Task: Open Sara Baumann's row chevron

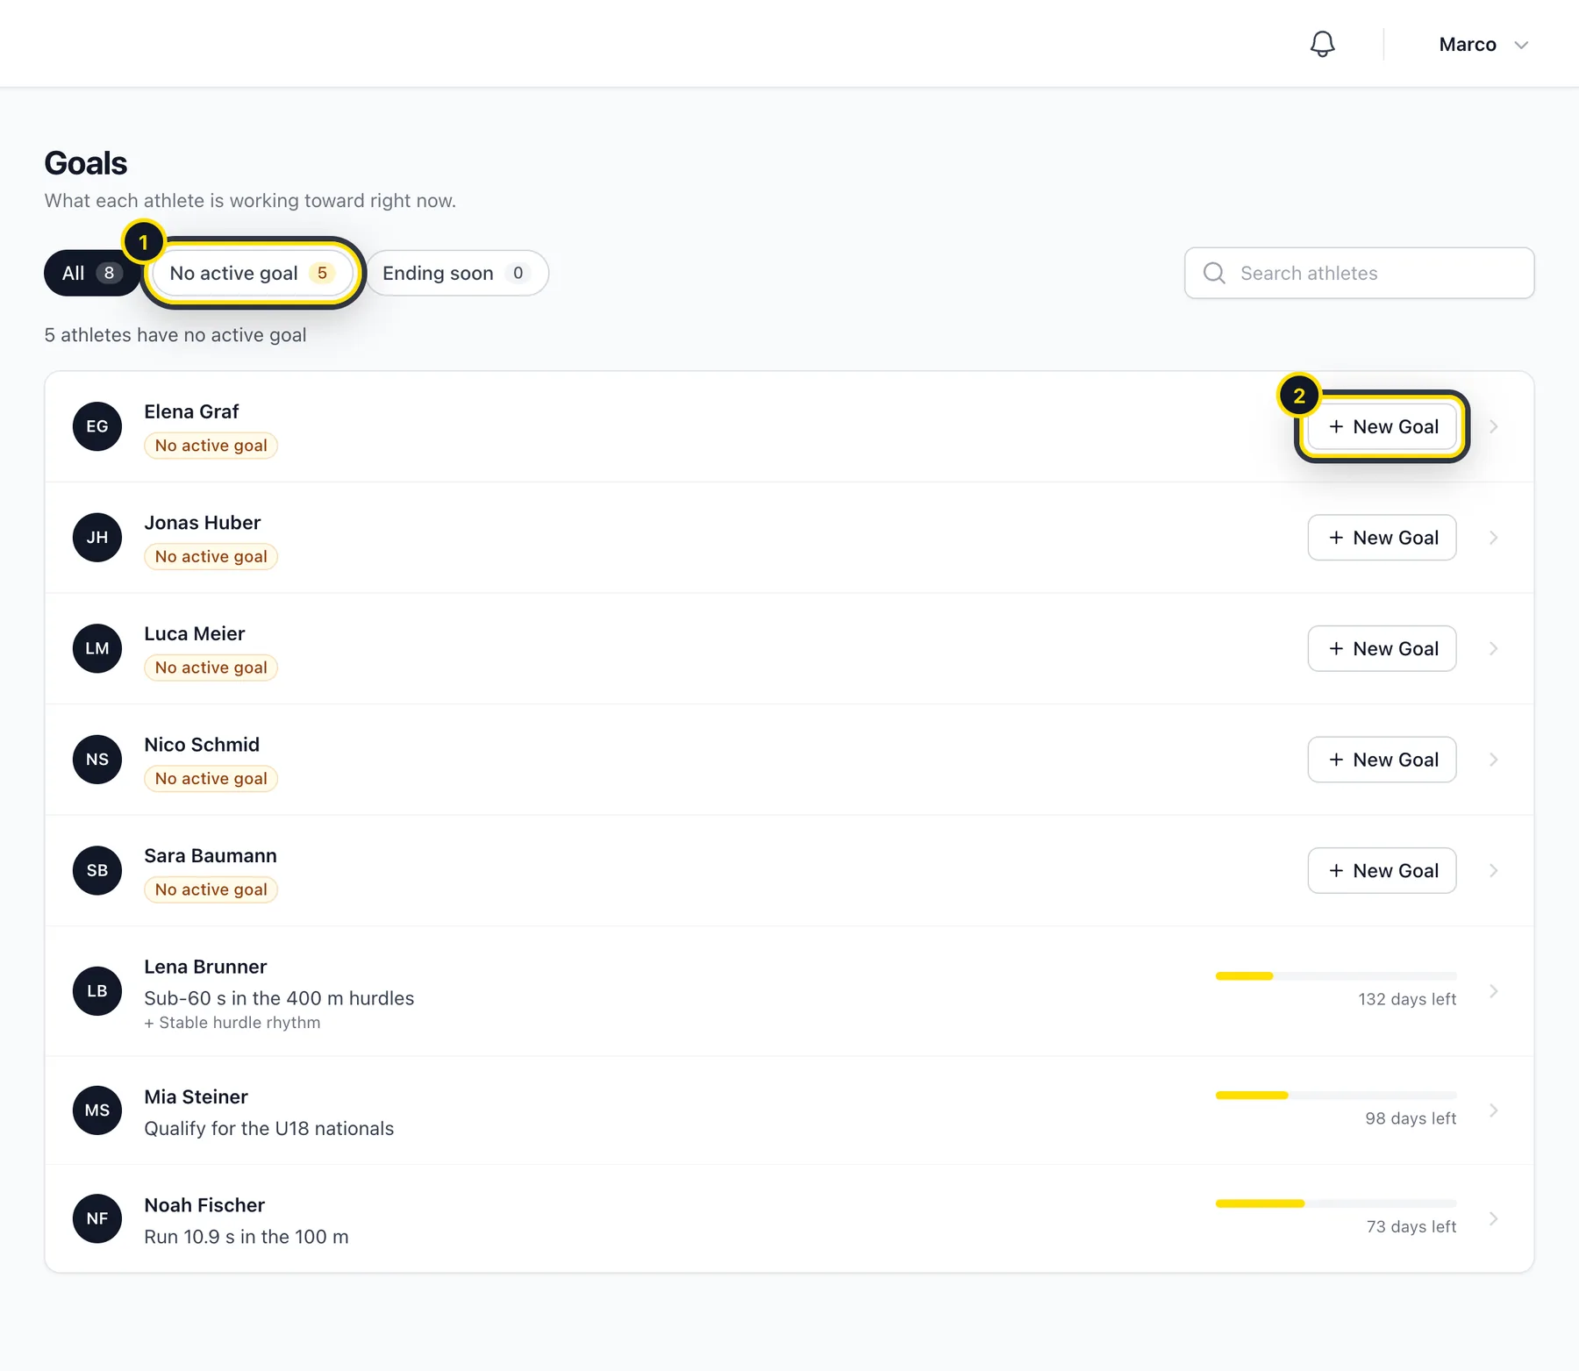Action: click(x=1494, y=870)
